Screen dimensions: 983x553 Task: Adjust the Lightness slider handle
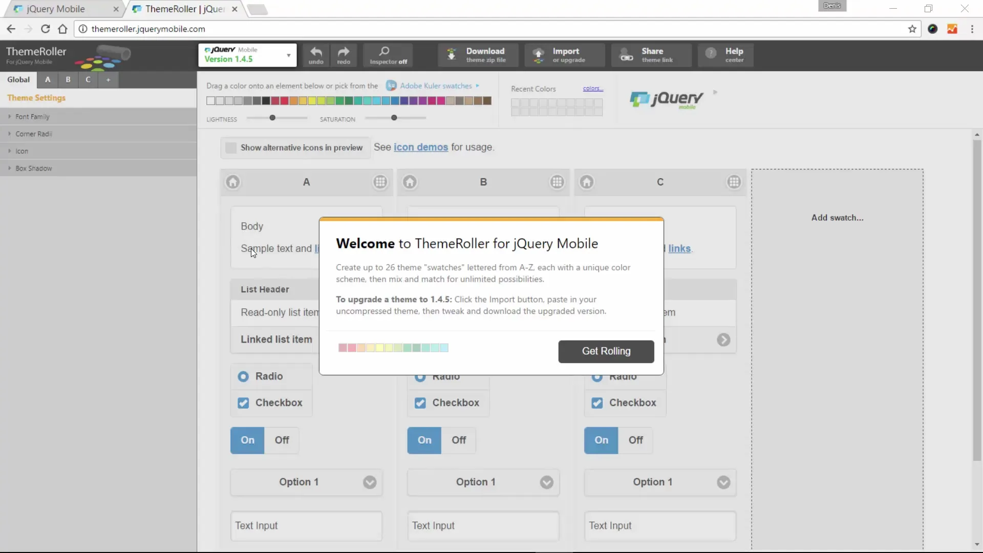pyautogui.click(x=272, y=118)
